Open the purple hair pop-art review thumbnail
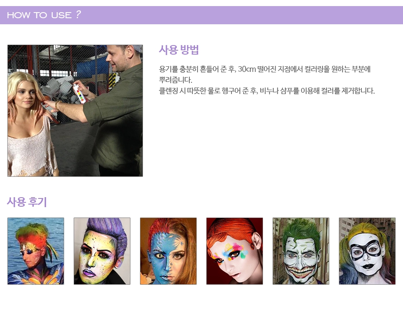The height and width of the screenshot is (312, 403). (x=102, y=251)
